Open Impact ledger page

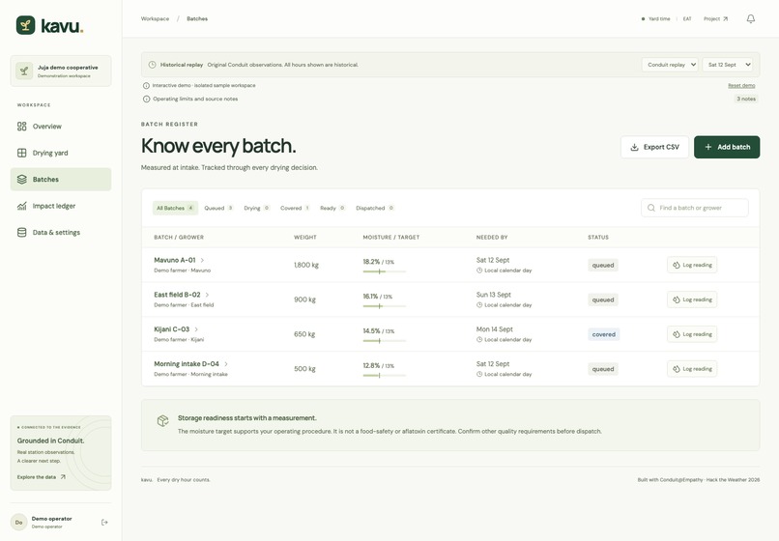pyautogui.click(x=61, y=206)
